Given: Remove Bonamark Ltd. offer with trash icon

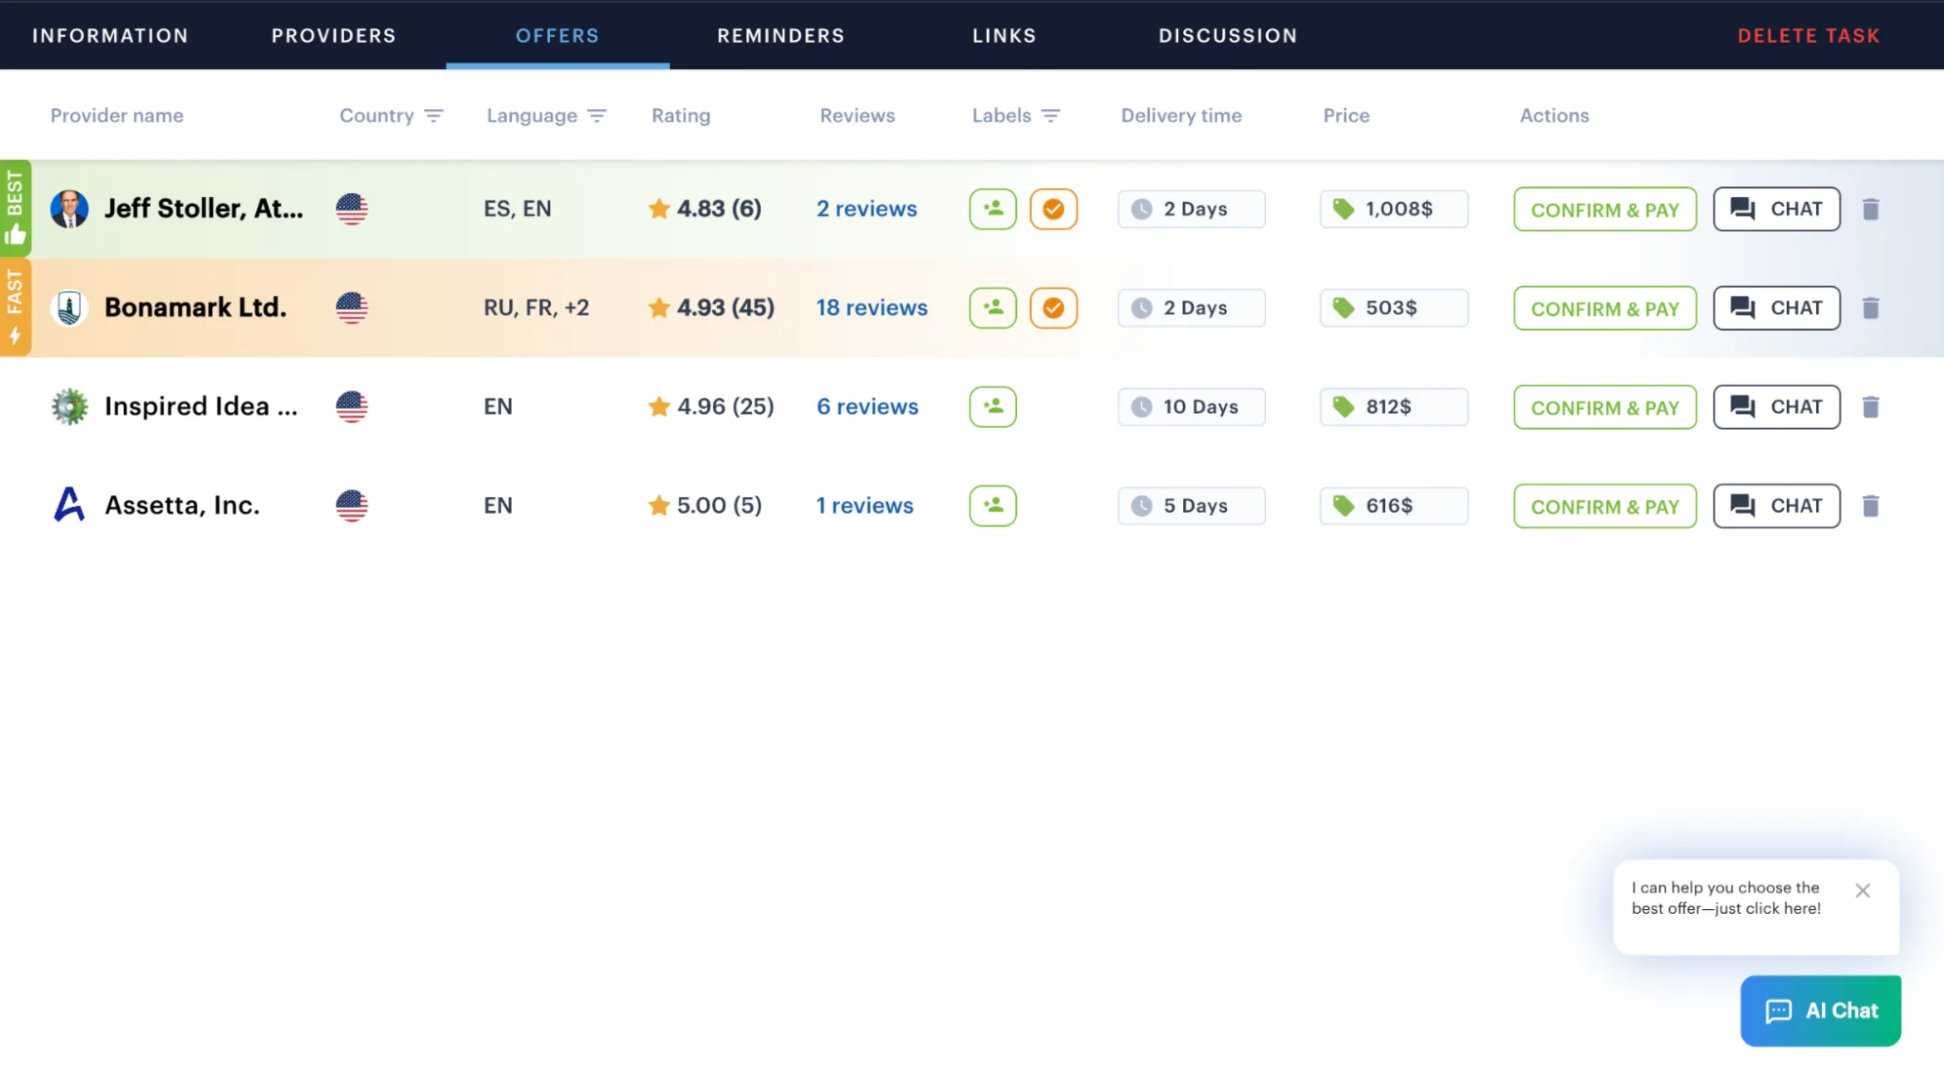Looking at the screenshot, I should (x=1870, y=309).
